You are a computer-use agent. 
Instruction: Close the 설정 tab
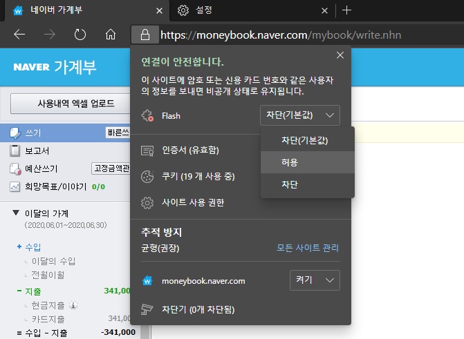click(324, 11)
